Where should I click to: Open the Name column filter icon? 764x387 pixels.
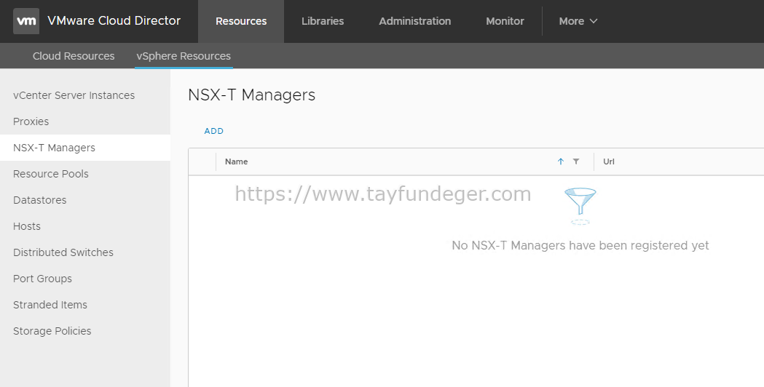click(576, 161)
